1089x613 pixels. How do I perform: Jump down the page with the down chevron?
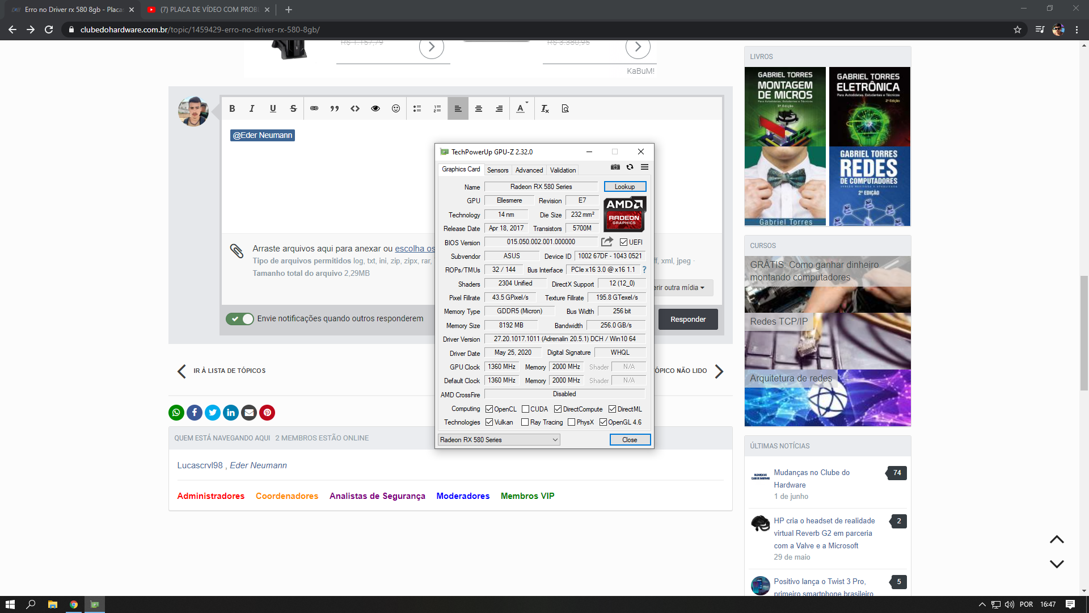click(x=1057, y=564)
